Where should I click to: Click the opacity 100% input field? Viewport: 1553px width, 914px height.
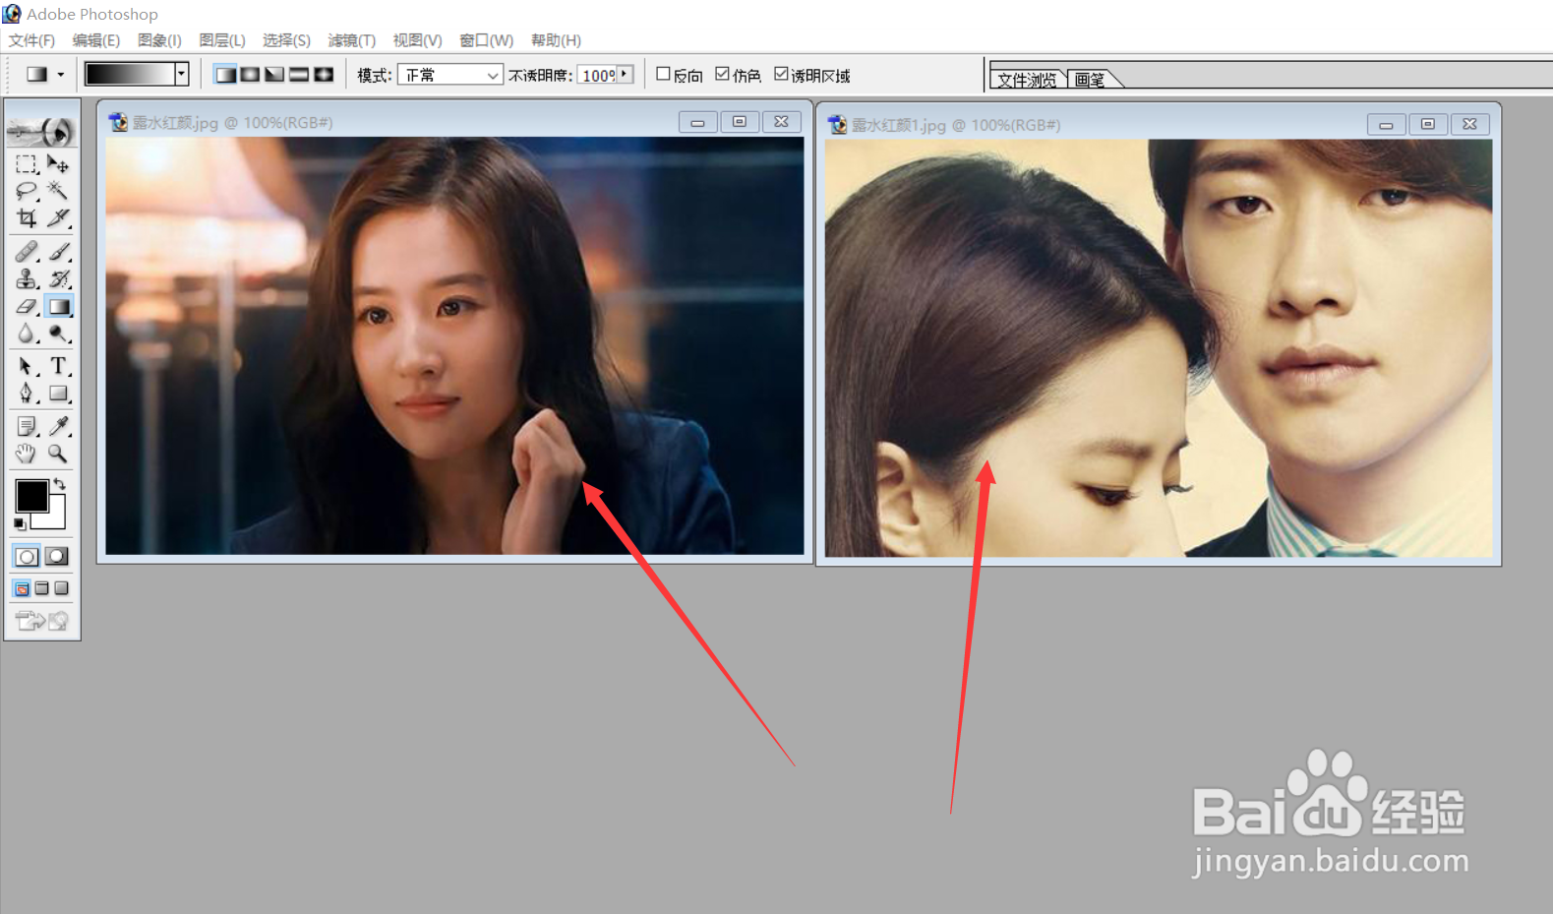pyautogui.click(x=598, y=75)
